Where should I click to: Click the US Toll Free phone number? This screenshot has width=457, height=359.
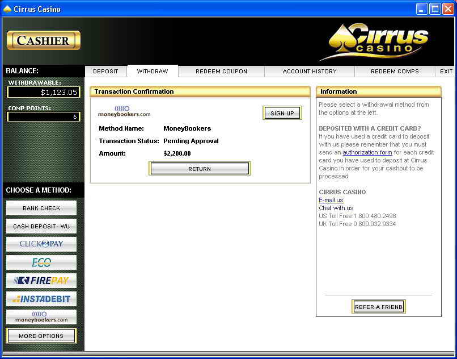pyautogui.click(x=375, y=216)
